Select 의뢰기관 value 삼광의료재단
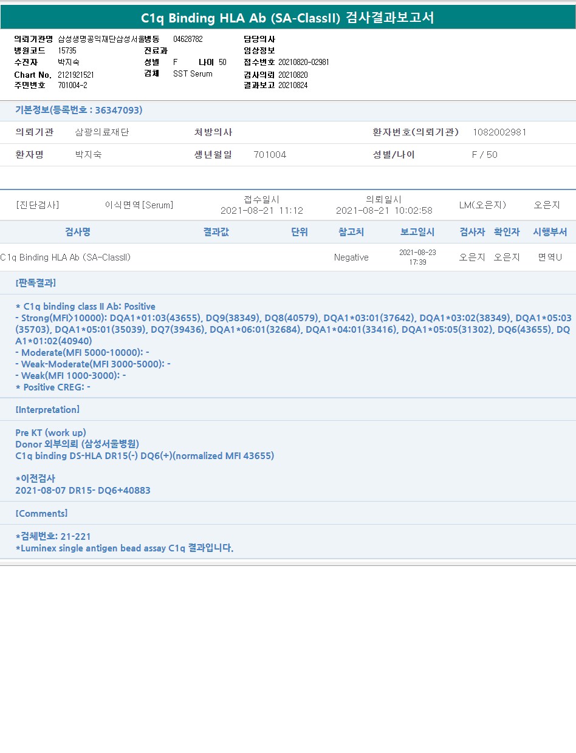Screen dimensions: 576x753 point(102,132)
